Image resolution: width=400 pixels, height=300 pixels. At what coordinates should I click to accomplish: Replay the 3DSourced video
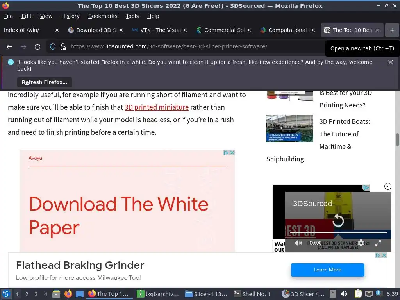tap(338, 221)
